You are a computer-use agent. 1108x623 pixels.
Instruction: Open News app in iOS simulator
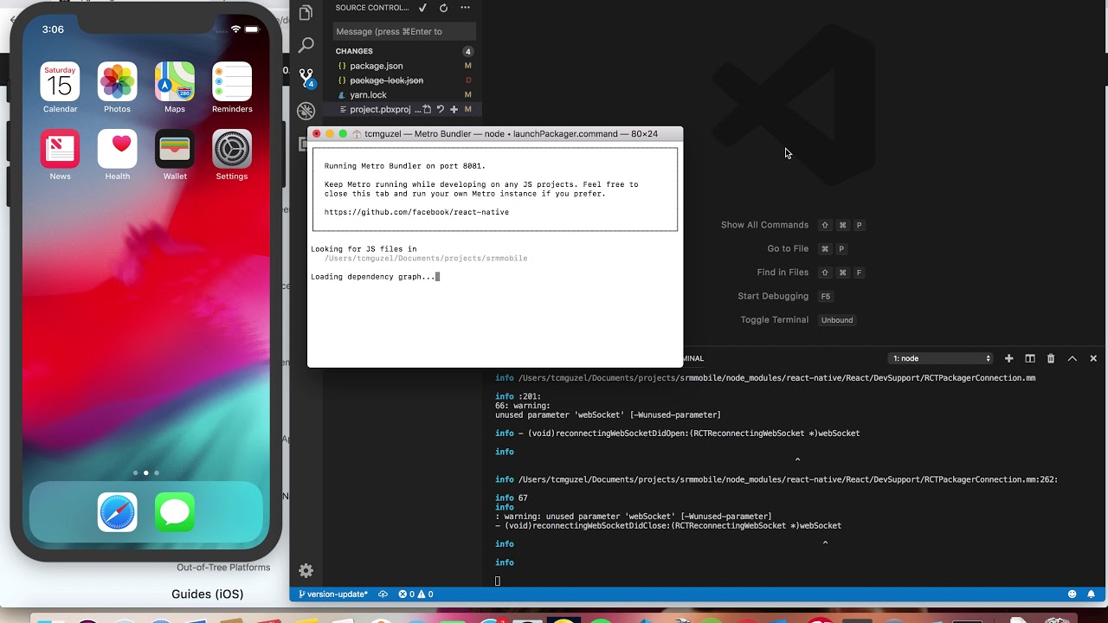click(60, 149)
